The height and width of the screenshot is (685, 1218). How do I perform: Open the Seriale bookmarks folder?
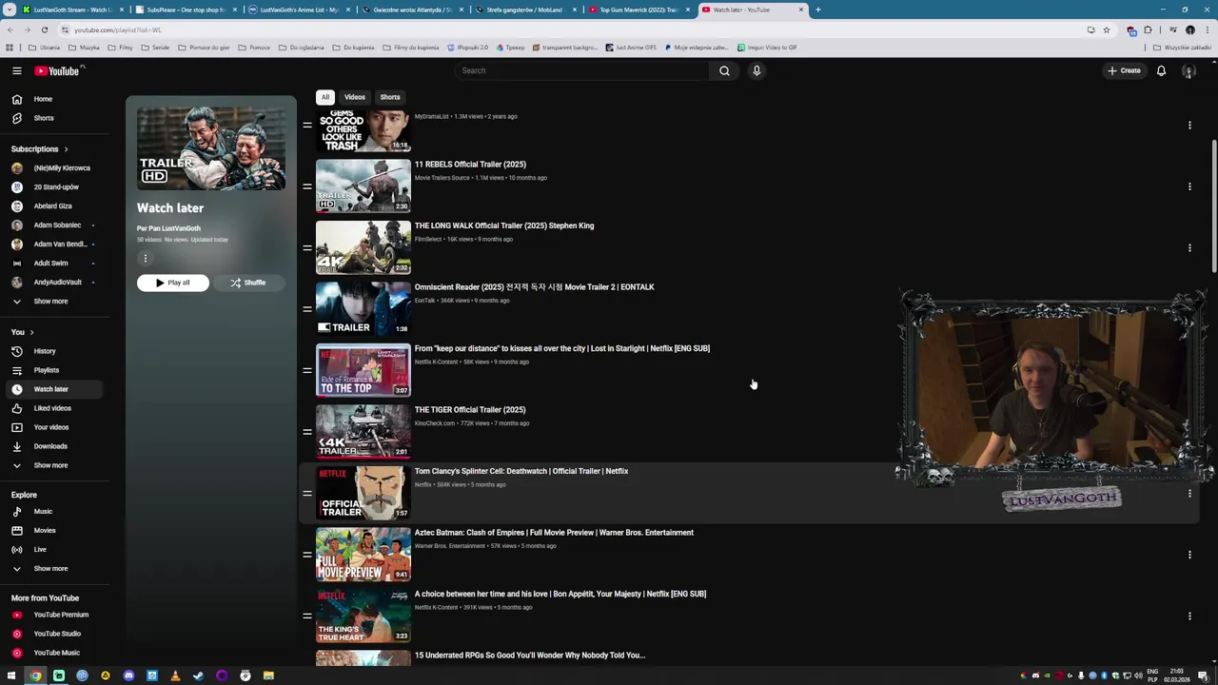pos(156,48)
